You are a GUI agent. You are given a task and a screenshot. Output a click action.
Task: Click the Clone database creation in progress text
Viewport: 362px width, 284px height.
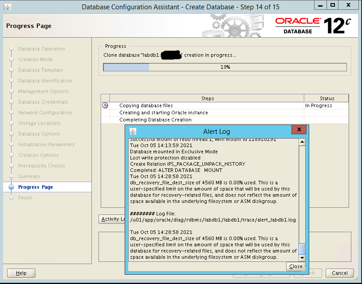(x=169, y=55)
